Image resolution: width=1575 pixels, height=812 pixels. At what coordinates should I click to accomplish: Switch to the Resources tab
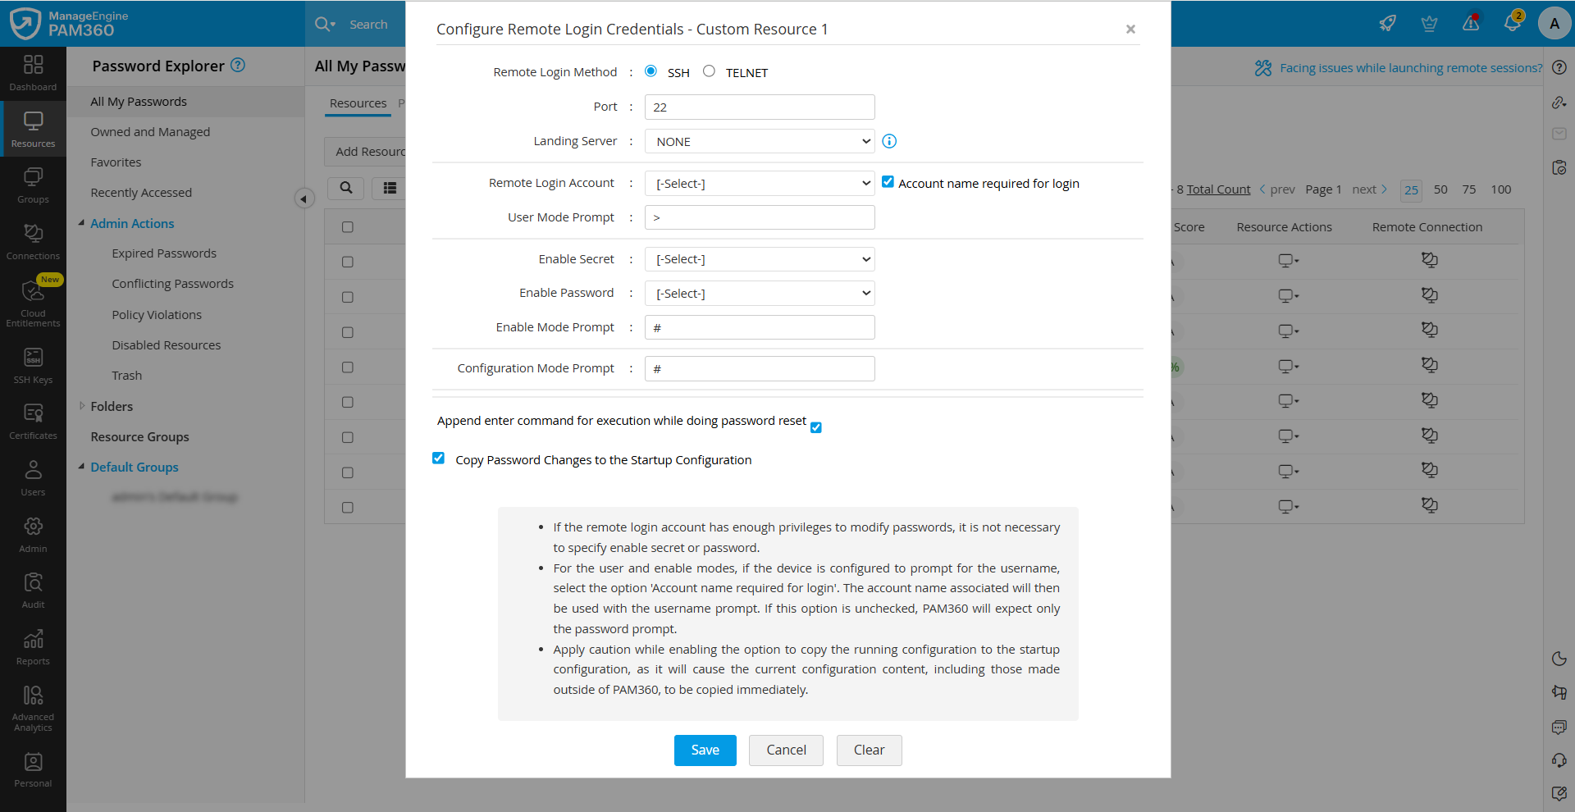point(358,103)
